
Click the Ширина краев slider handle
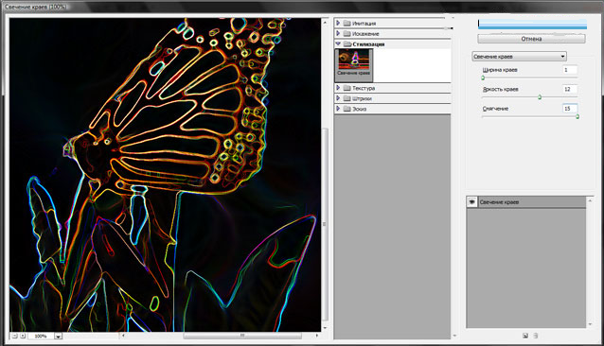coord(483,78)
